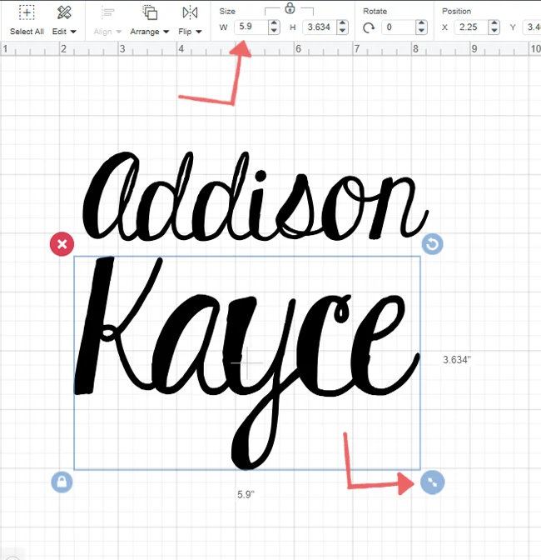541x560 pixels.
Task: Click the red delete X handle
Action: 62,244
